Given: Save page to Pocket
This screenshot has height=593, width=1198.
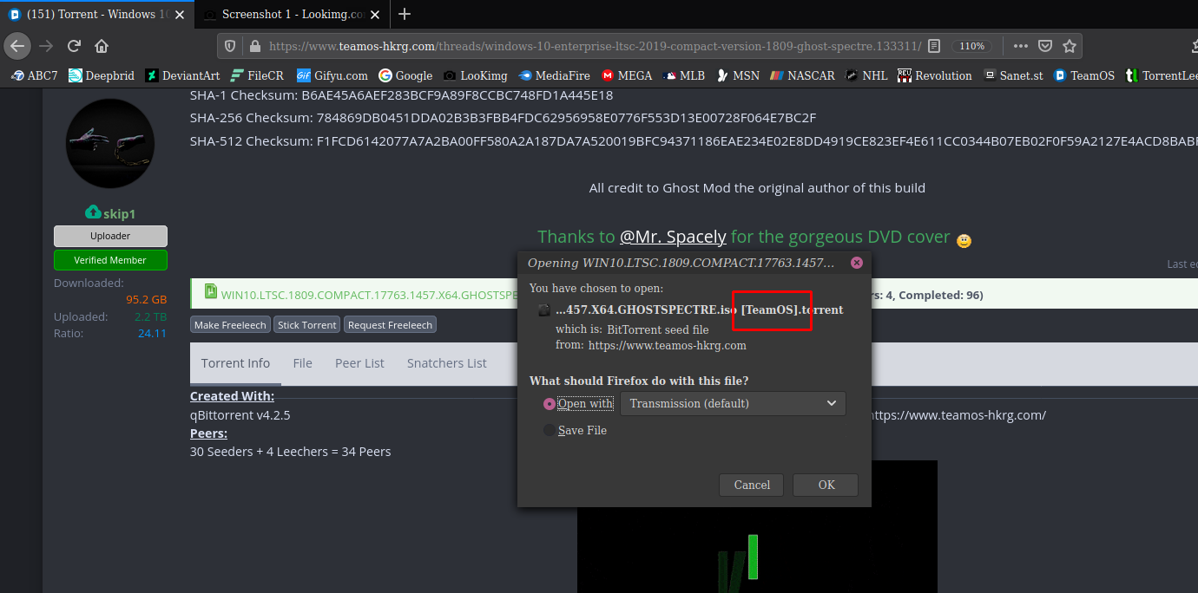Looking at the screenshot, I should [x=1045, y=46].
